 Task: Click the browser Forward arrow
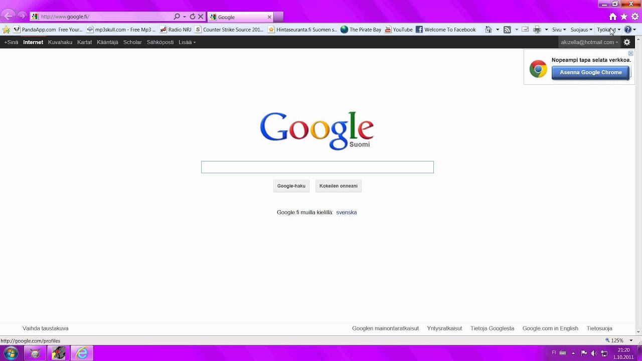pos(22,17)
